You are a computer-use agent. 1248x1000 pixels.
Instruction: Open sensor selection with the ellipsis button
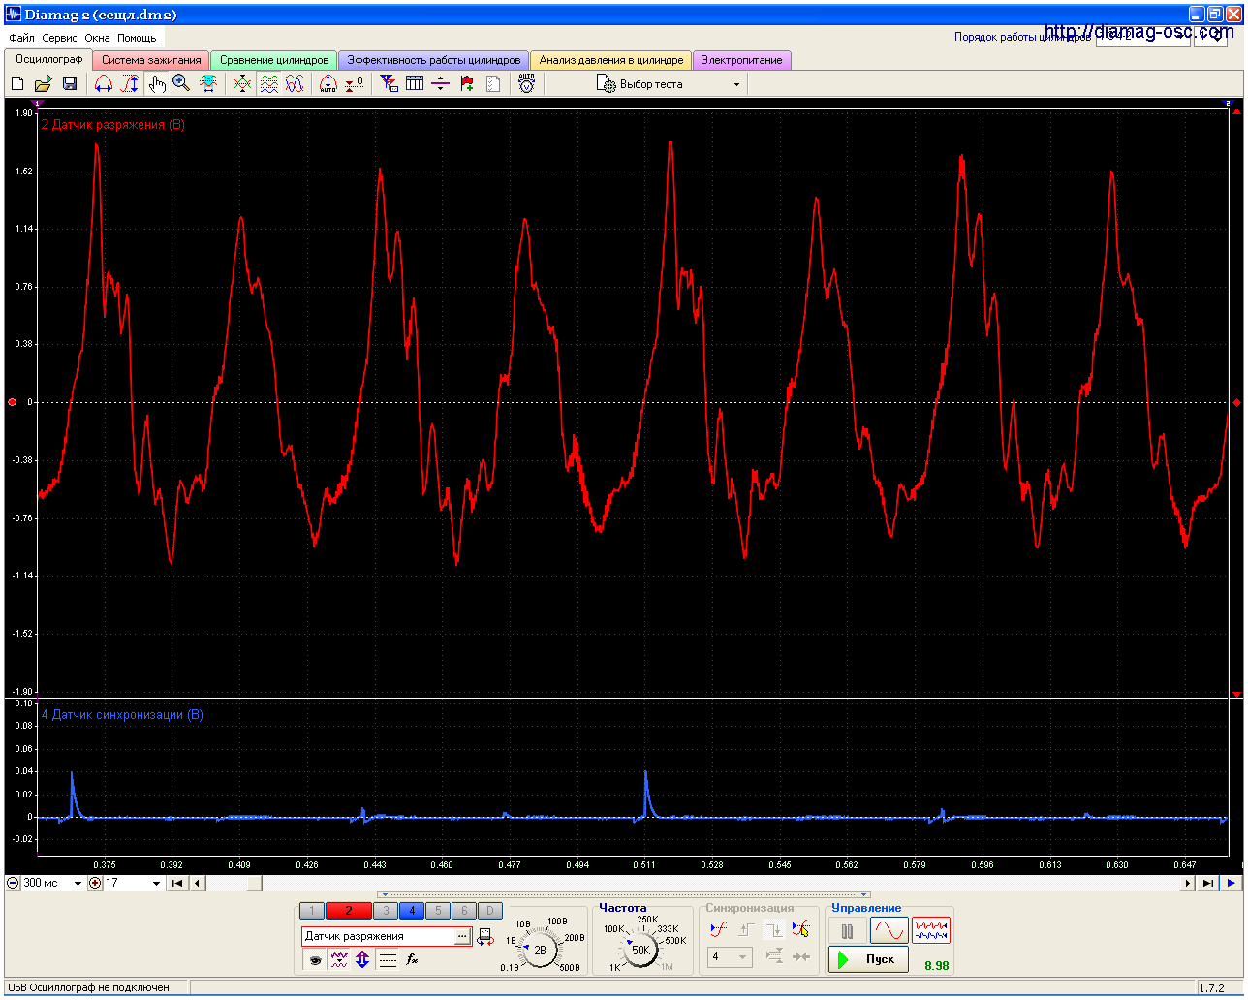(462, 936)
